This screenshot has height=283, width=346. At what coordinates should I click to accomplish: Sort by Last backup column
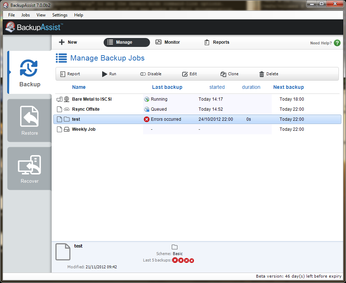[167, 87]
